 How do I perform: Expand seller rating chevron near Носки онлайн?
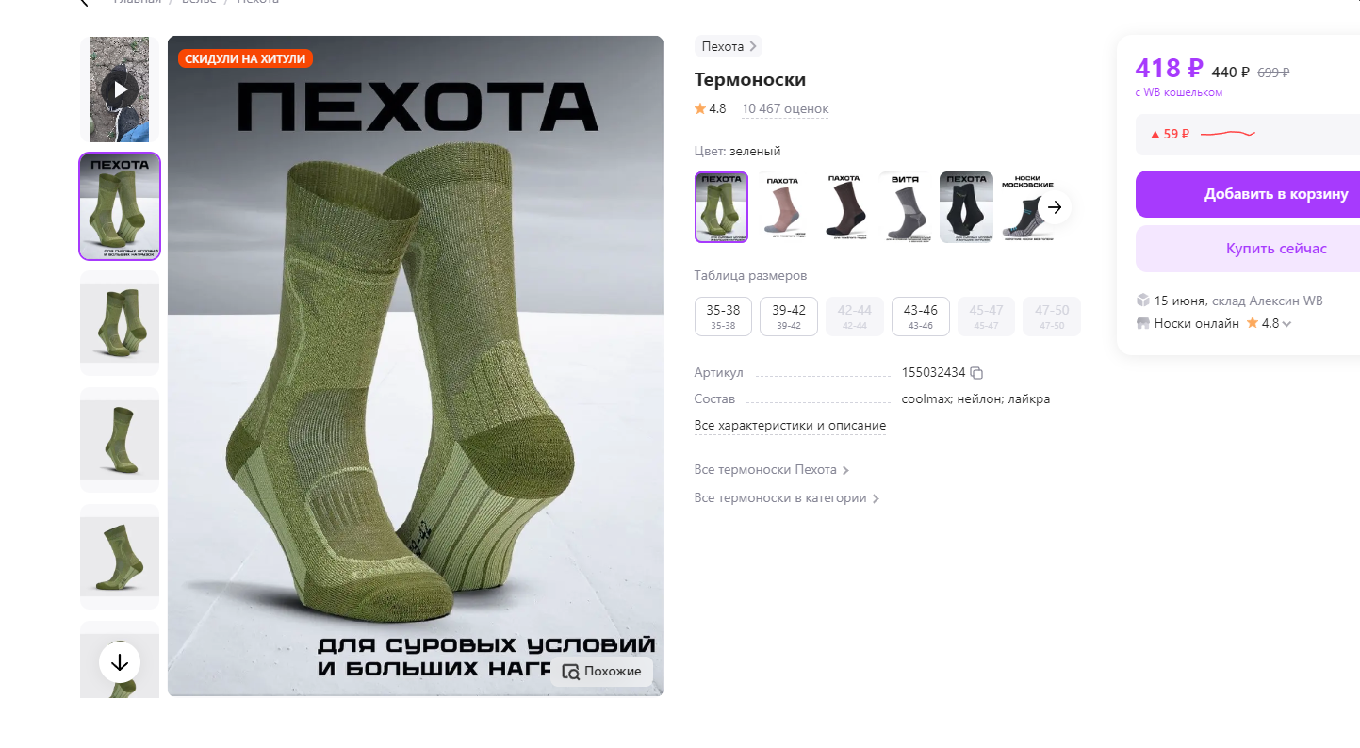coord(1286,324)
